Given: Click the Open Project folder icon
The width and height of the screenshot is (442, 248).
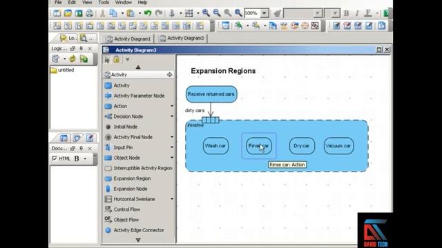Looking at the screenshot, I should [68, 13].
